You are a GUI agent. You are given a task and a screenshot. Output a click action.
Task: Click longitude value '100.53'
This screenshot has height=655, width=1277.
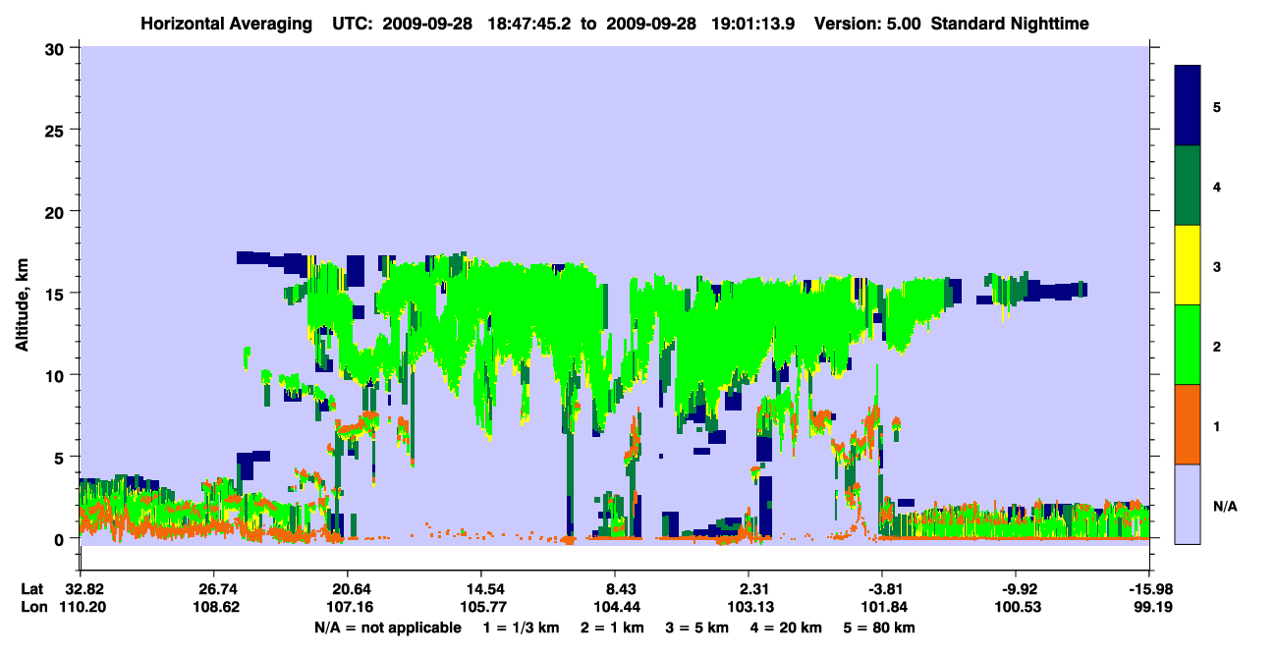(1017, 607)
